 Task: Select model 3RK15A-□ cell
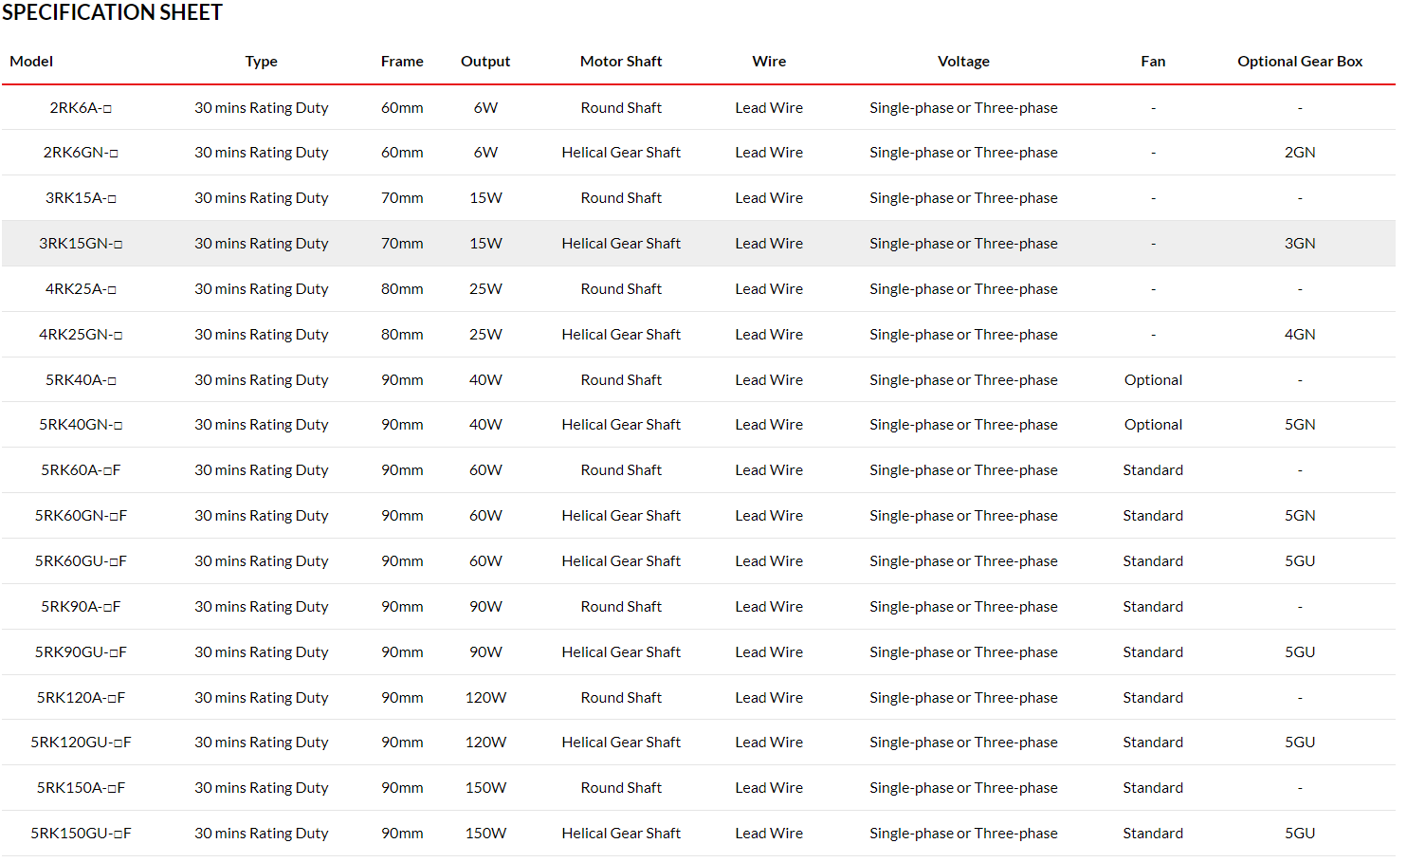tap(81, 198)
